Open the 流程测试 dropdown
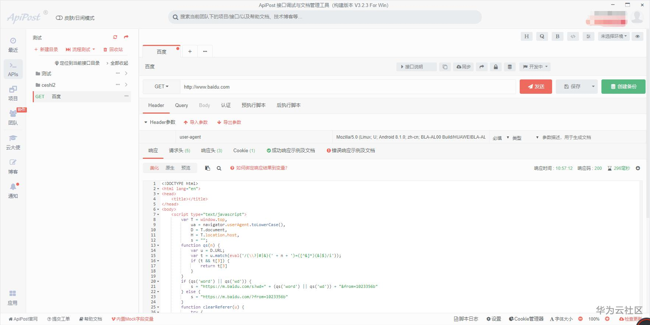Viewport: 650px width, 325px height. point(80,49)
